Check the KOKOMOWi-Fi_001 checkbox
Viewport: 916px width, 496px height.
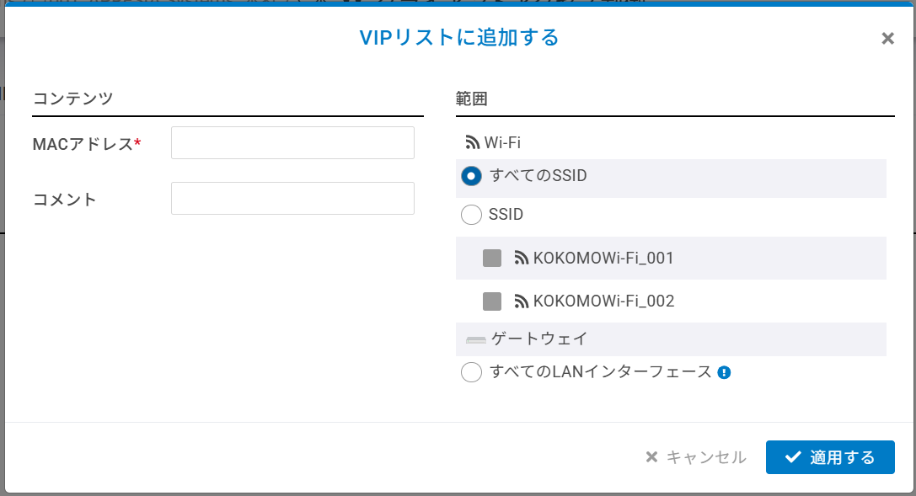click(492, 258)
